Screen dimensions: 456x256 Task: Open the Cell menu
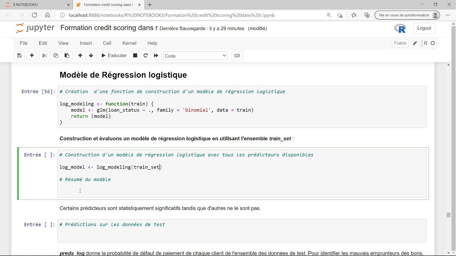(x=107, y=43)
